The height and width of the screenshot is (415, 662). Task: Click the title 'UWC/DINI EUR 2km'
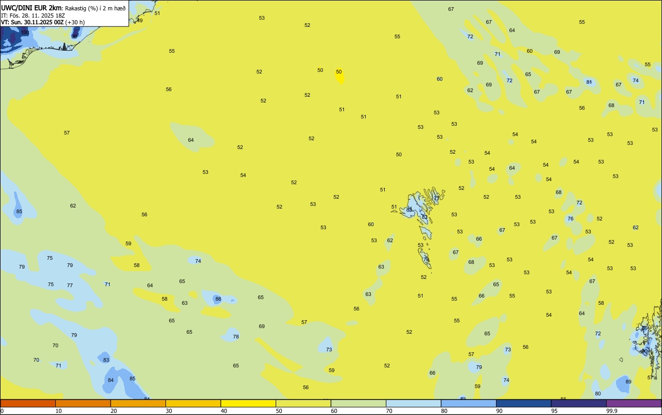coord(32,8)
